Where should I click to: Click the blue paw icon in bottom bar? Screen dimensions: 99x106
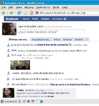coord(42,101)
